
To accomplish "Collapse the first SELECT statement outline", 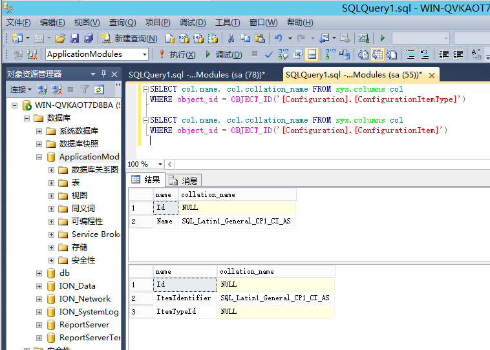I will click(x=145, y=89).
